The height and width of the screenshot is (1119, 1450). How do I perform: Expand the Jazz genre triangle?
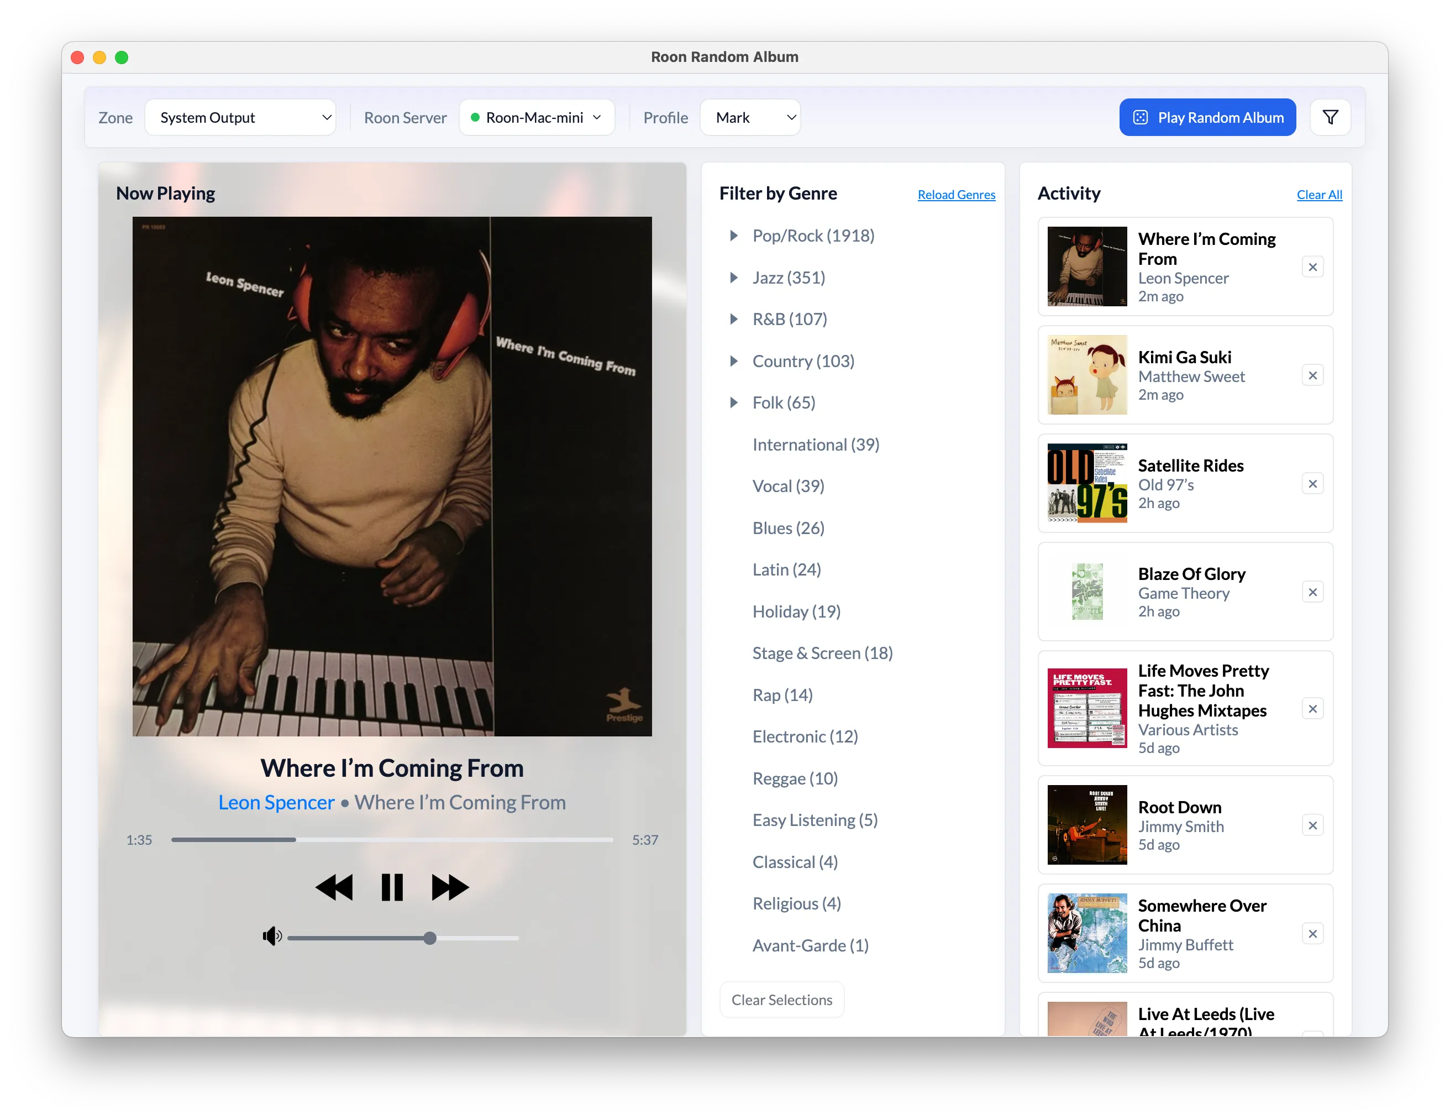pyautogui.click(x=734, y=278)
